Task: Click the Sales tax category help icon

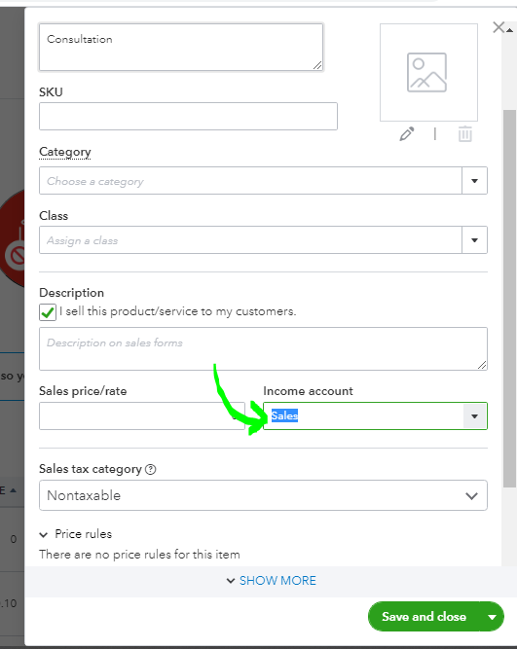Action: (151, 469)
